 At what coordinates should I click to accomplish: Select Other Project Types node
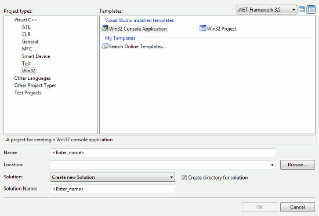(35, 86)
